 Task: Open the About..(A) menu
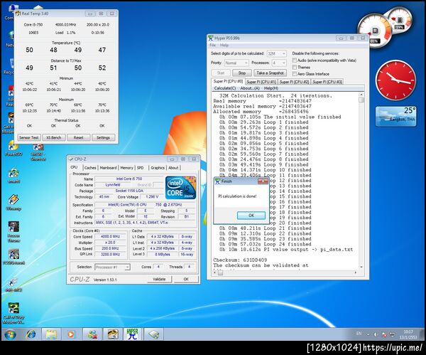250,88
